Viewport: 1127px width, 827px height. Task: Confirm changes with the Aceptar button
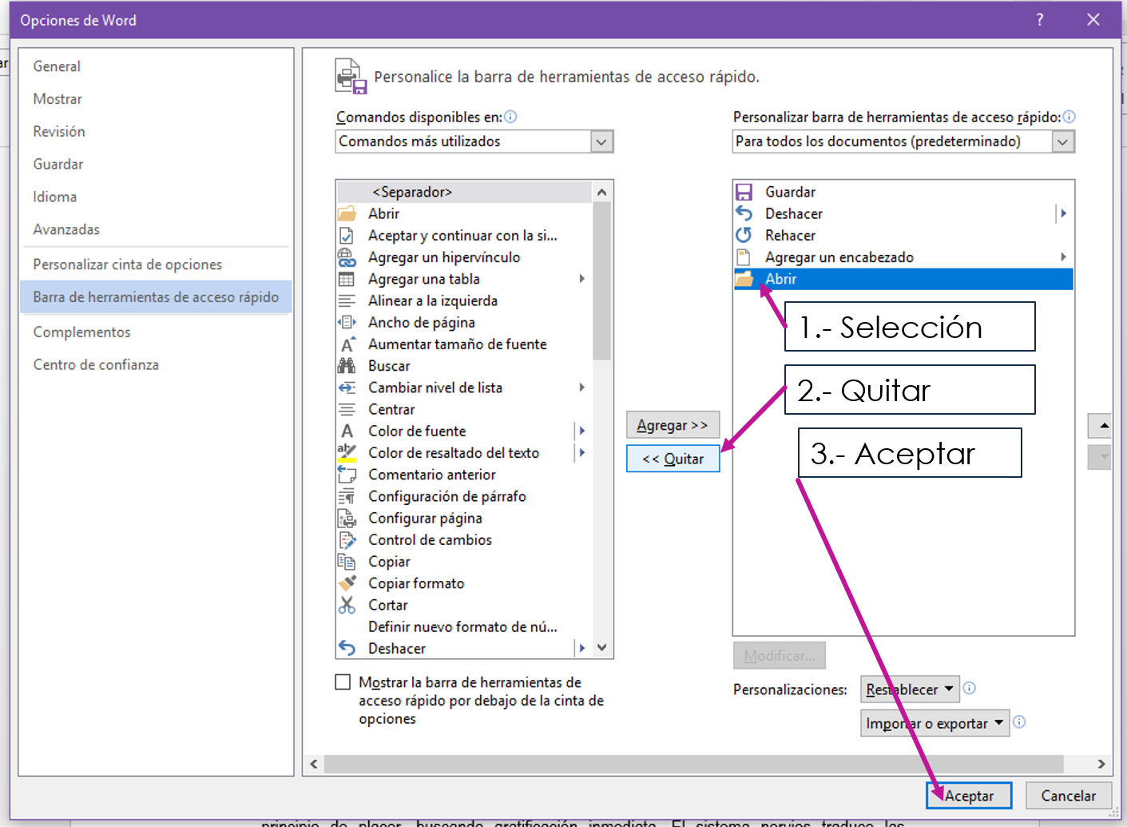(968, 795)
